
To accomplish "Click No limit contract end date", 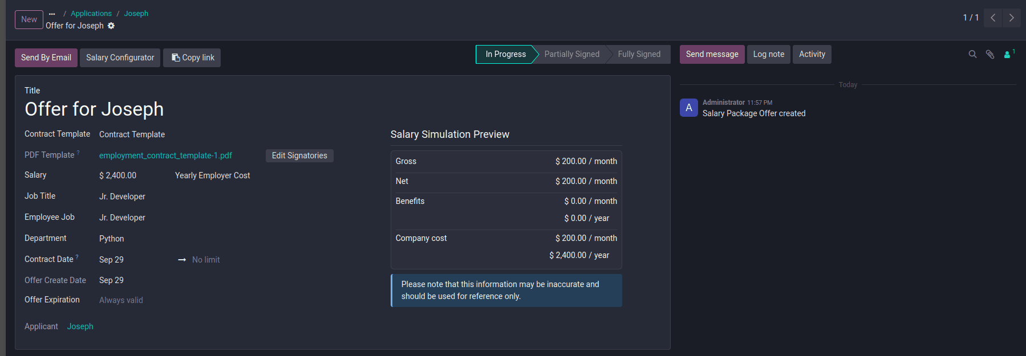I will [x=206, y=260].
